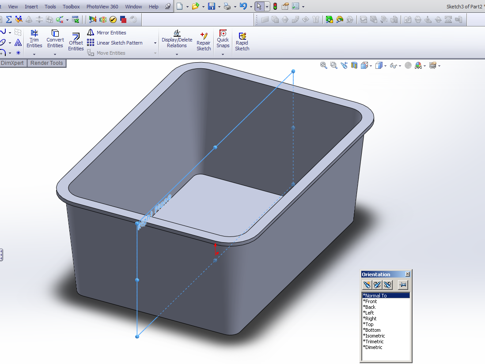Click the Point sketch tool asterisk
The width and height of the screenshot is (485, 364).
tap(18, 53)
